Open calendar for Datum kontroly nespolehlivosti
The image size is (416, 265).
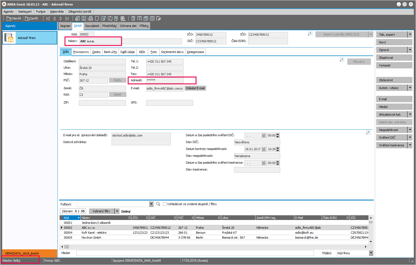264,149
